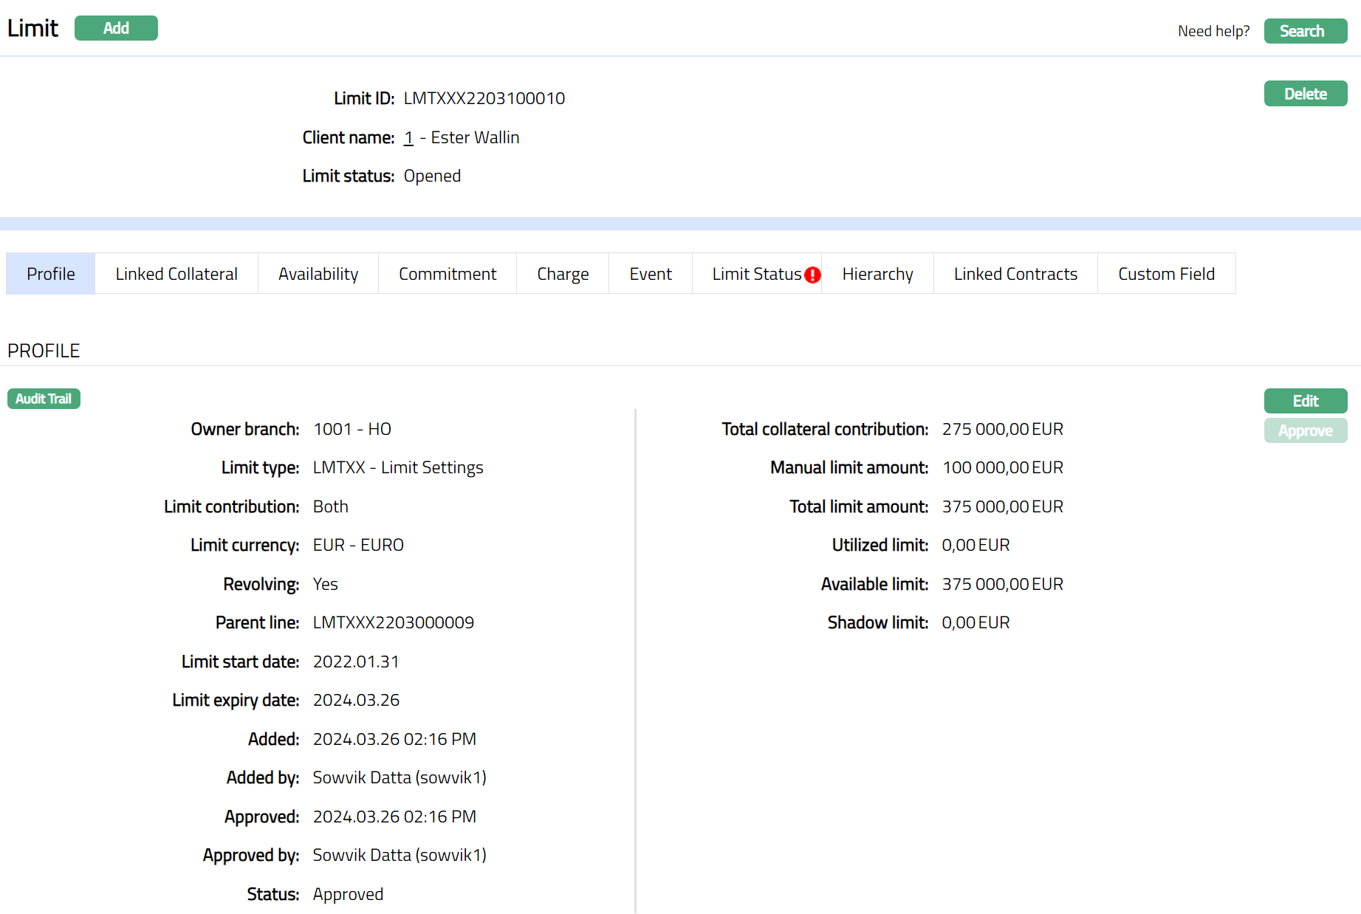Open the Linked Contracts tab
The width and height of the screenshot is (1361, 914).
[1015, 274]
